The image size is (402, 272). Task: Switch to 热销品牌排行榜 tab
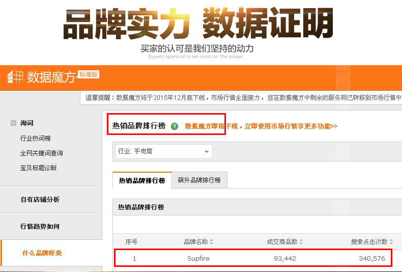pos(142,180)
